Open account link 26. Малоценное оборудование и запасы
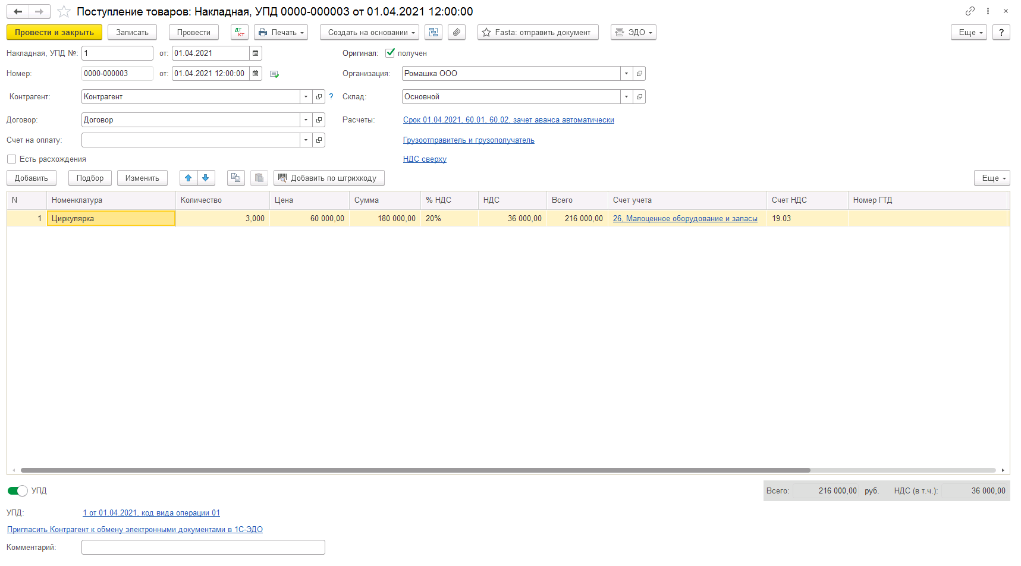 coord(685,218)
